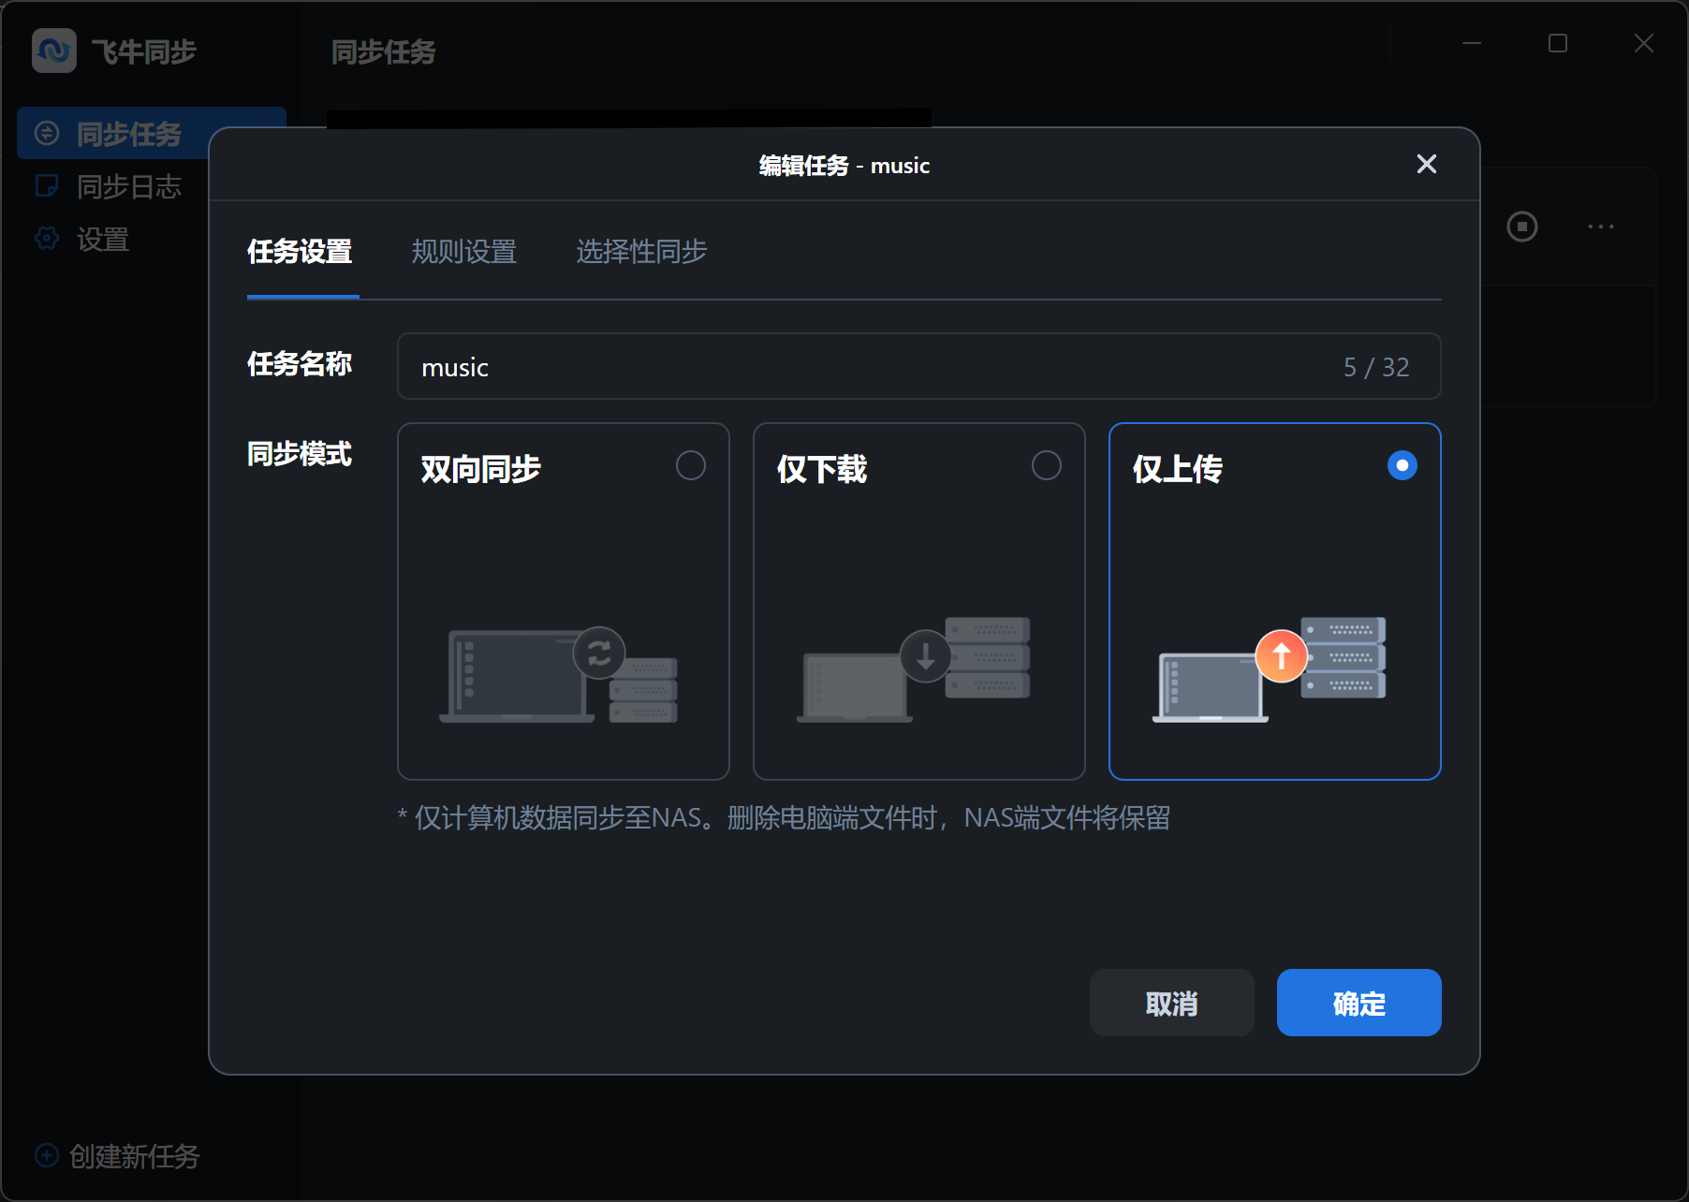
Task: Click the 同步任务 sidebar label
Action: (129, 135)
